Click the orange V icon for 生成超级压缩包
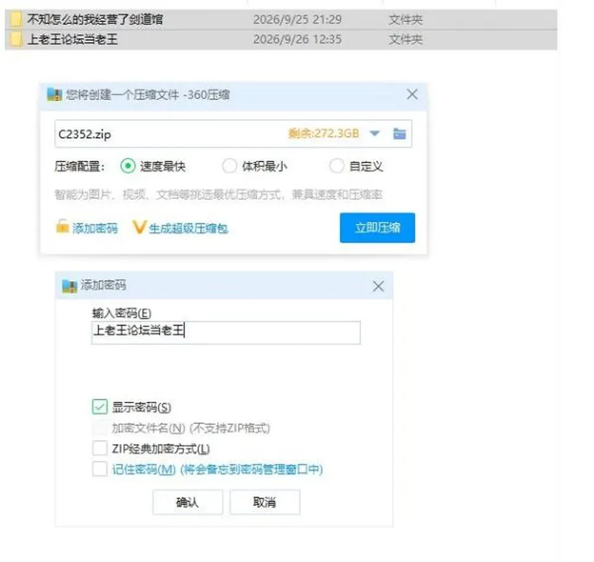The image size is (594, 562). tap(139, 227)
